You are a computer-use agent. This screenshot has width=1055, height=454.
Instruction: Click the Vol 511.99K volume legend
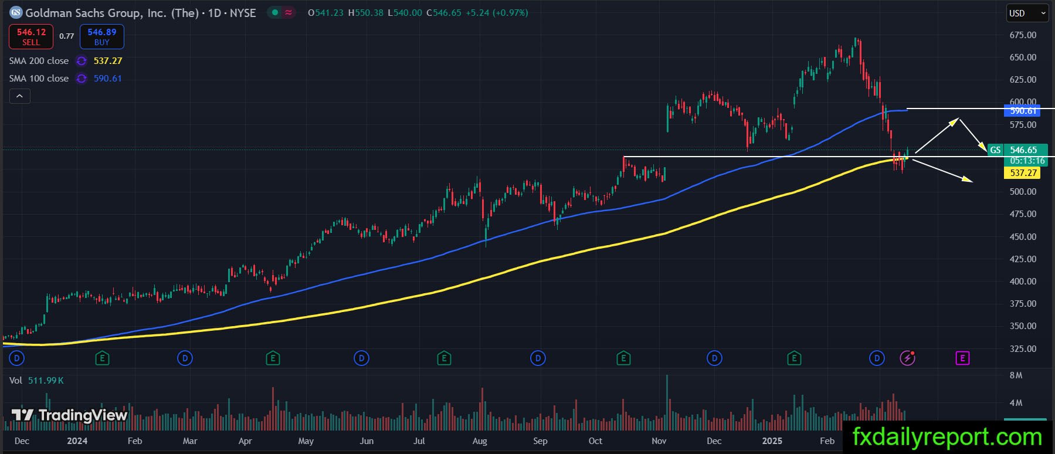click(36, 381)
